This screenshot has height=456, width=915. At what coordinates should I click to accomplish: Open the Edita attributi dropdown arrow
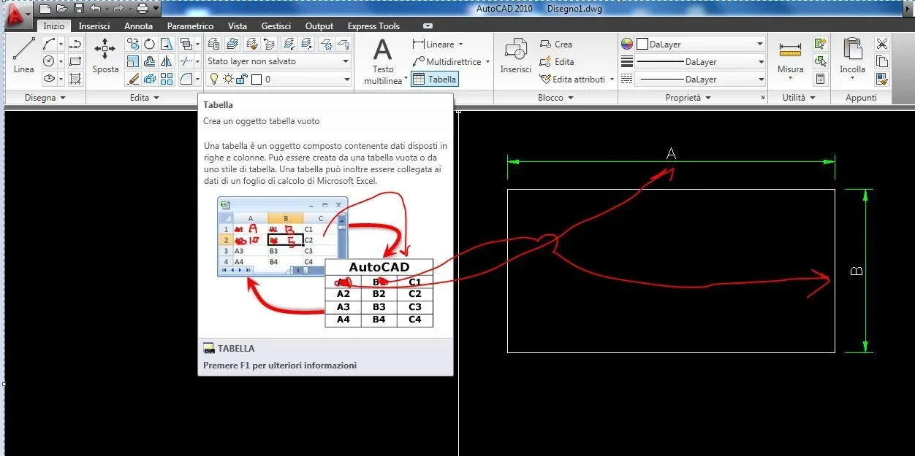pos(612,79)
